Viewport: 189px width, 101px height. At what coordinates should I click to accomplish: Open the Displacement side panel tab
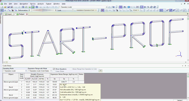(1, 18)
